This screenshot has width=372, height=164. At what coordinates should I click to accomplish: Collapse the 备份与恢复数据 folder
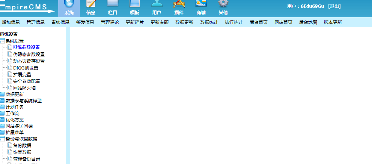point(2,139)
